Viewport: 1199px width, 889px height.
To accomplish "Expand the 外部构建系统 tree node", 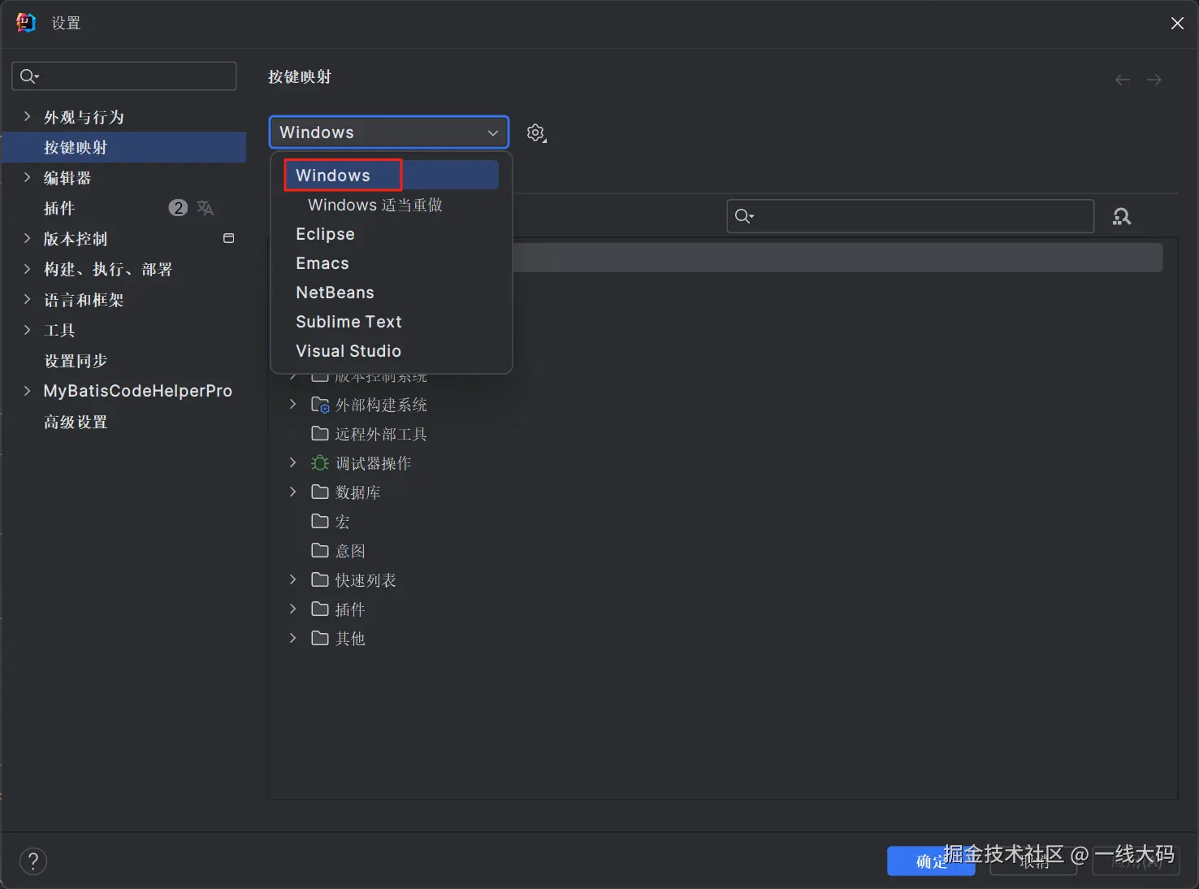I will click(x=293, y=405).
